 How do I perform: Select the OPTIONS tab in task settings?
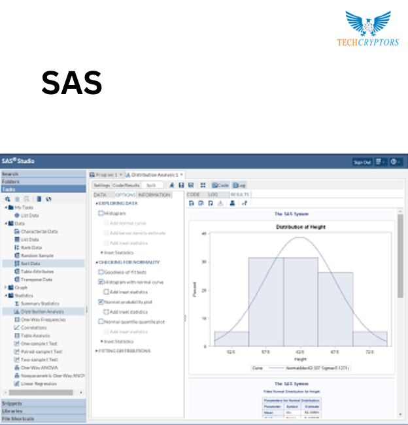pos(126,195)
